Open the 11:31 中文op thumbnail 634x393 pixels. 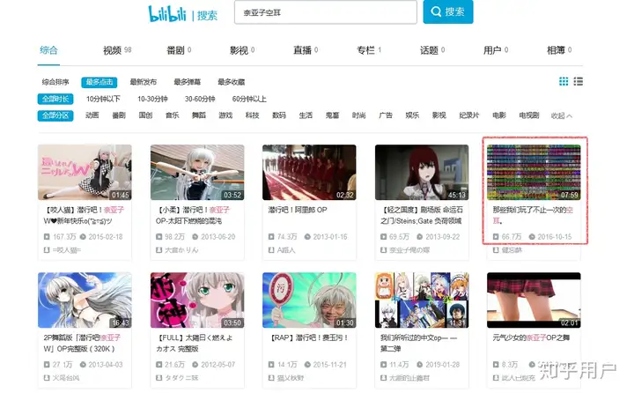pyautogui.click(x=422, y=300)
